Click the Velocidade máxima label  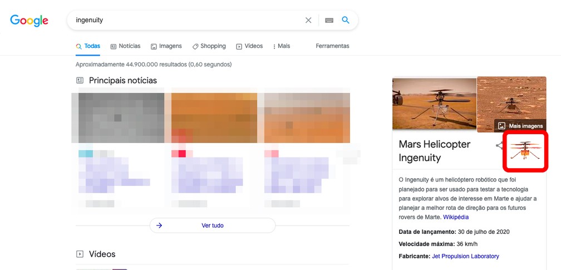pos(427,244)
